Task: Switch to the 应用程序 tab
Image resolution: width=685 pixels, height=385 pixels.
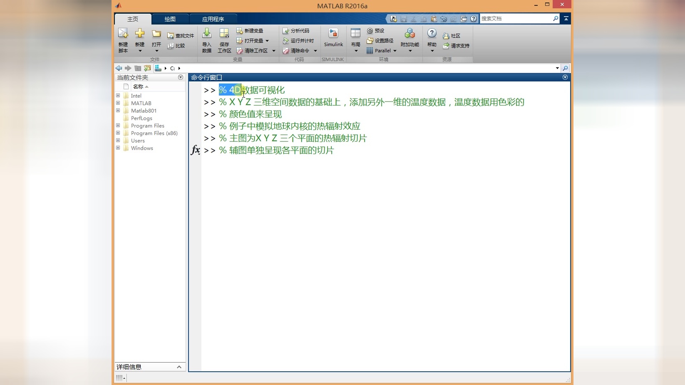Action: [x=213, y=19]
